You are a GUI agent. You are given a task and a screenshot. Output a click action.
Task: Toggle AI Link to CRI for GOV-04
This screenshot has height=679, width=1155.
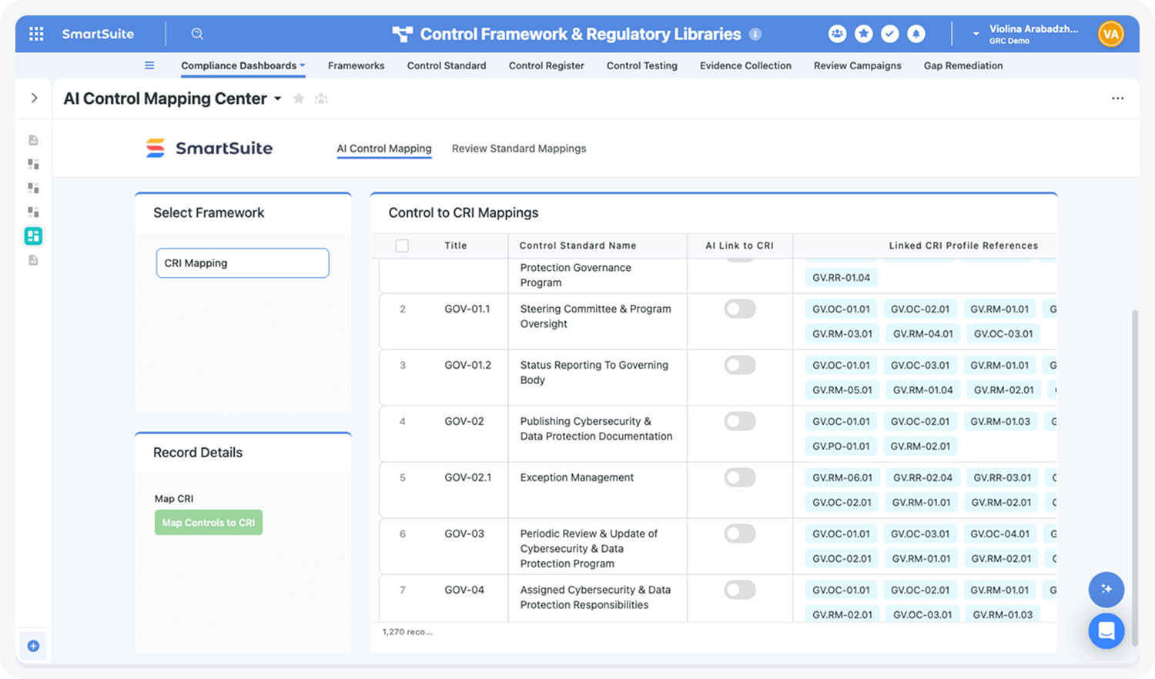[x=740, y=590]
